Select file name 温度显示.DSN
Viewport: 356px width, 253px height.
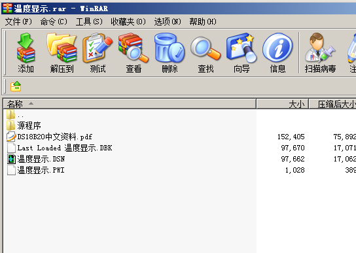click(41, 159)
